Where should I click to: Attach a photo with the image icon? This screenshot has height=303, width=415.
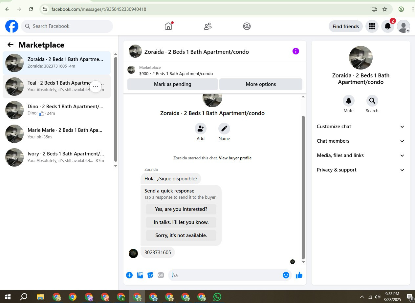pos(140,275)
